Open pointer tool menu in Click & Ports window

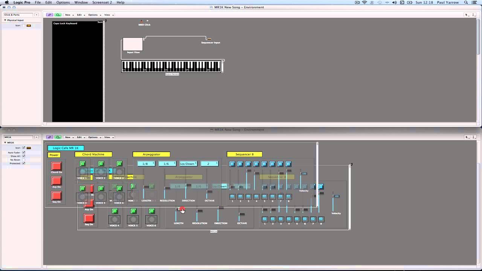point(467,15)
